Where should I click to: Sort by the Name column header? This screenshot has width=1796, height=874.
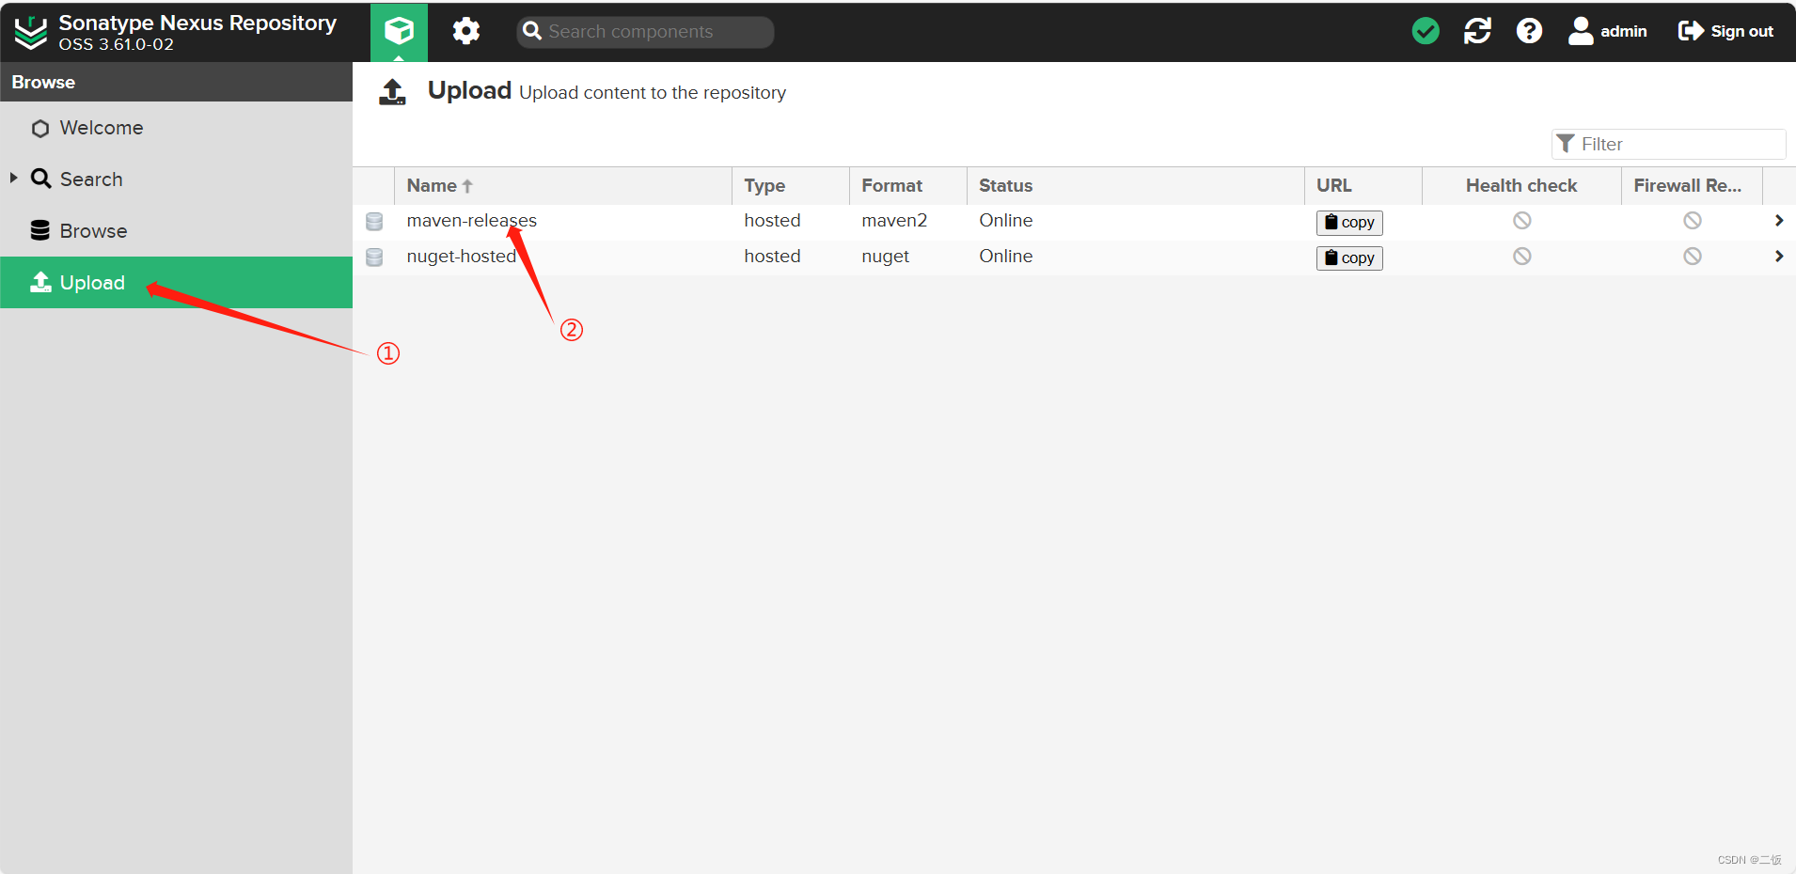coord(562,186)
